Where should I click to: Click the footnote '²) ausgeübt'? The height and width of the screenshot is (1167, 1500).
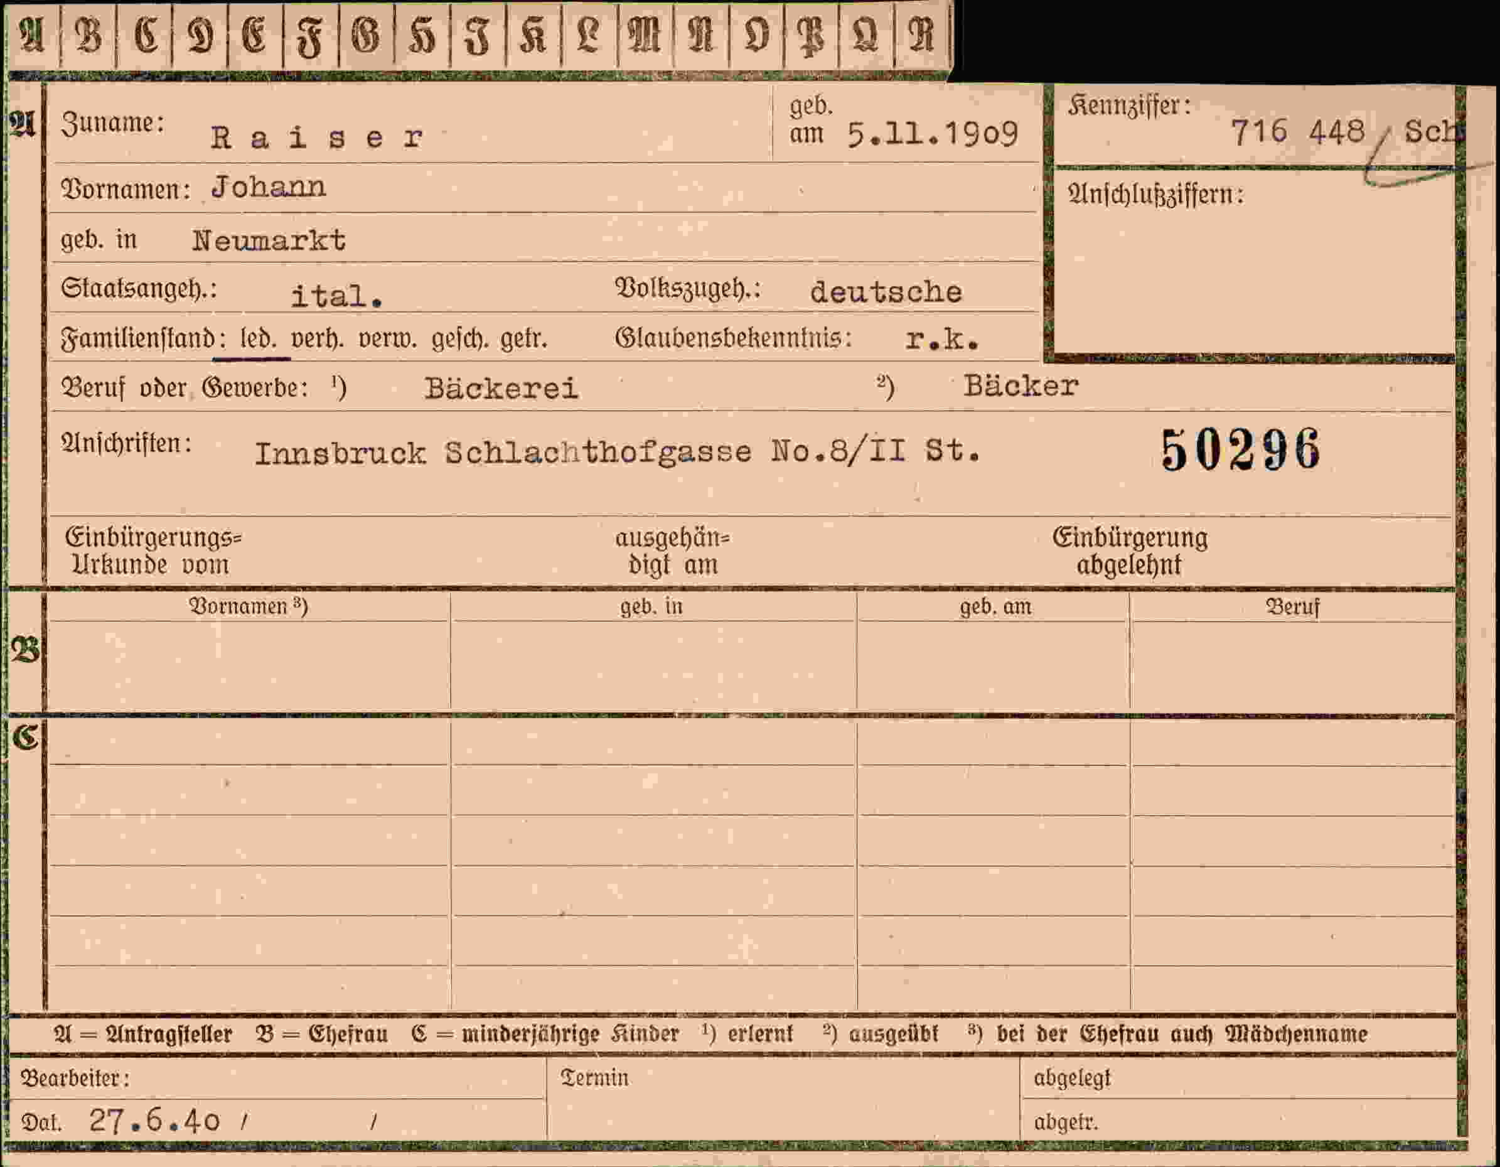(x=881, y=1033)
